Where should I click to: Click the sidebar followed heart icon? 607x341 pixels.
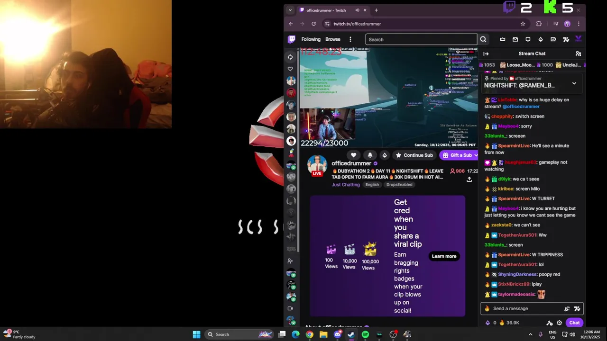pos(290,69)
